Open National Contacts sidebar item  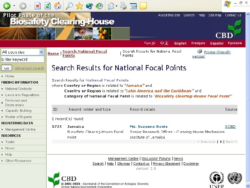click(18, 89)
